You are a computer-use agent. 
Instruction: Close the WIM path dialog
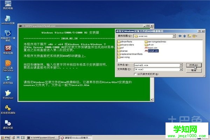tap(203, 31)
